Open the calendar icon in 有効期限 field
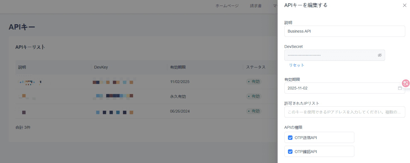 coord(400,88)
